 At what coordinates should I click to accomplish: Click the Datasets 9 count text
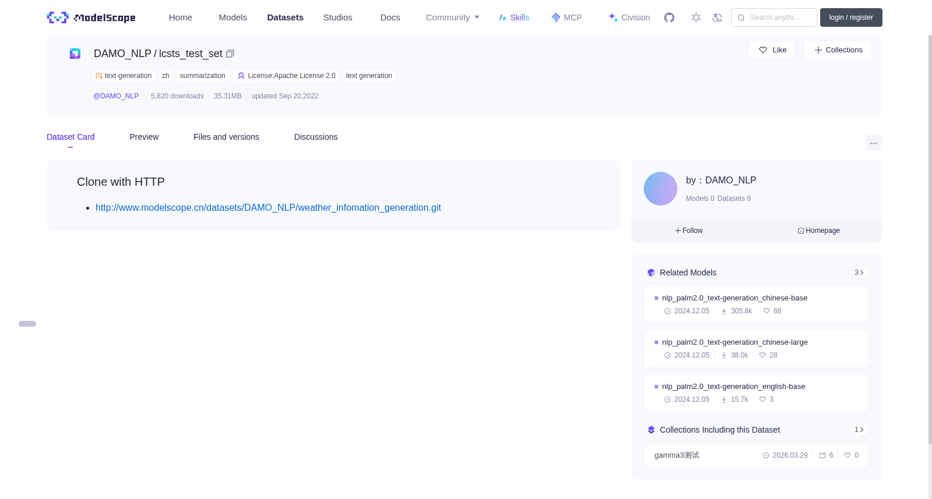(x=734, y=199)
